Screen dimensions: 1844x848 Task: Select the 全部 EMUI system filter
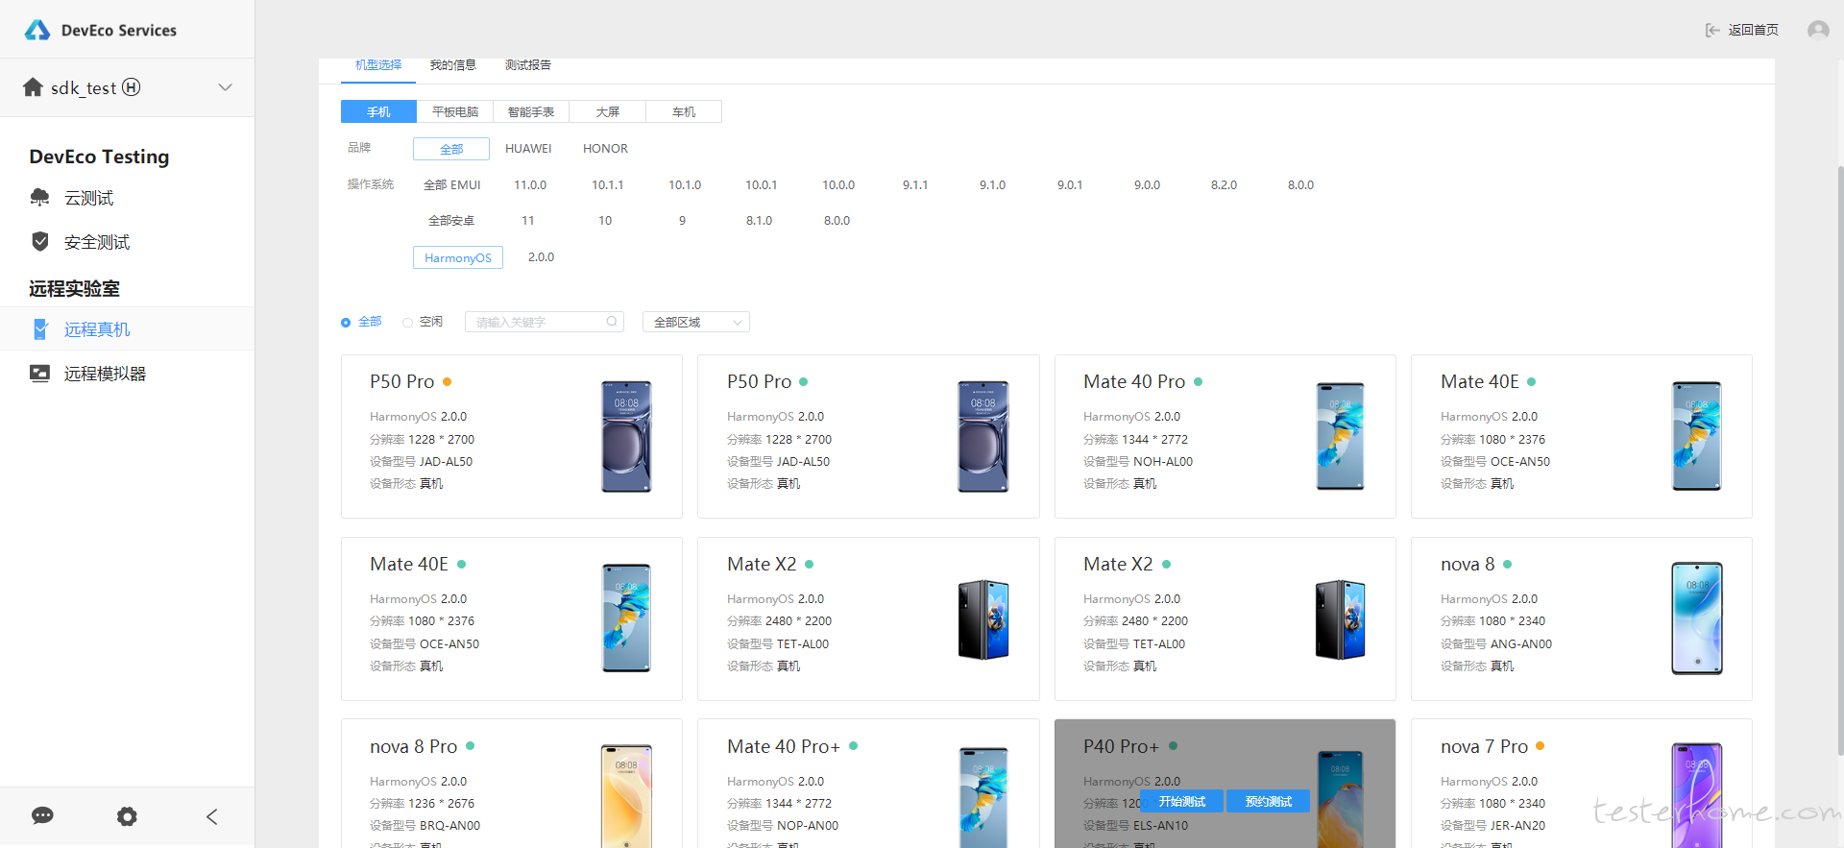(x=452, y=185)
